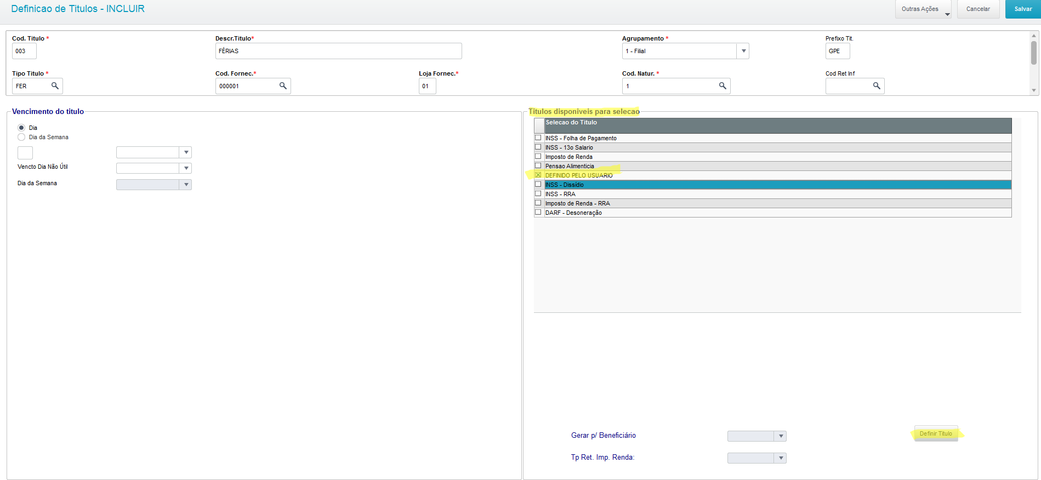Check Imposto de Renda - RRA checkbox

538,203
